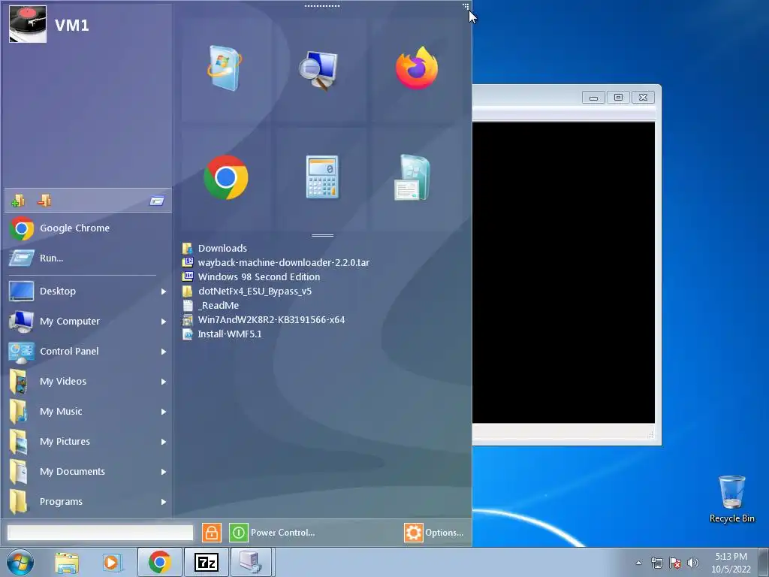Open wayback-machine-downloader-2.2.0.tar recent file
The width and height of the screenshot is (769, 577).
click(276, 262)
